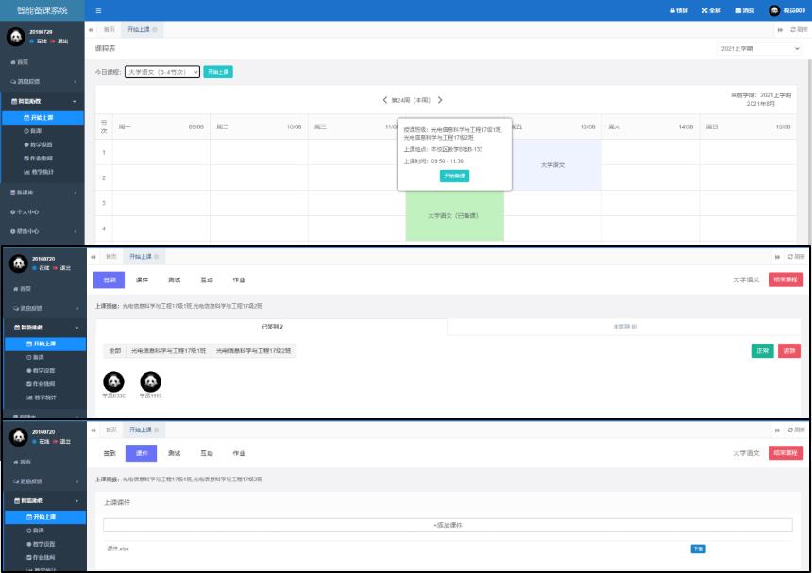Expand the 帮助中心 sidebar menu
This screenshot has width=812, height=573.
tap(26, 231)
